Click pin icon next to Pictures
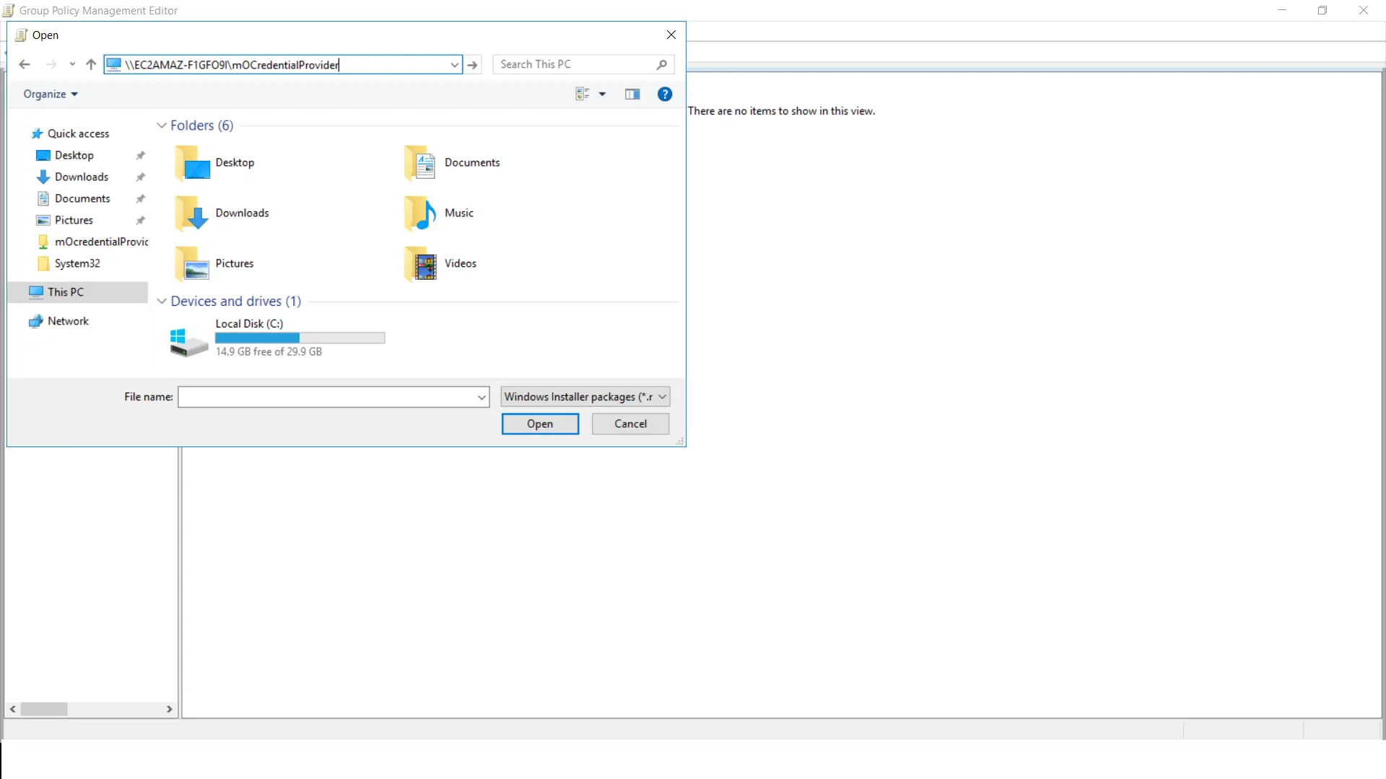Screen dimensions: 1386x779 pyautogui.click(x=141, y=221)
